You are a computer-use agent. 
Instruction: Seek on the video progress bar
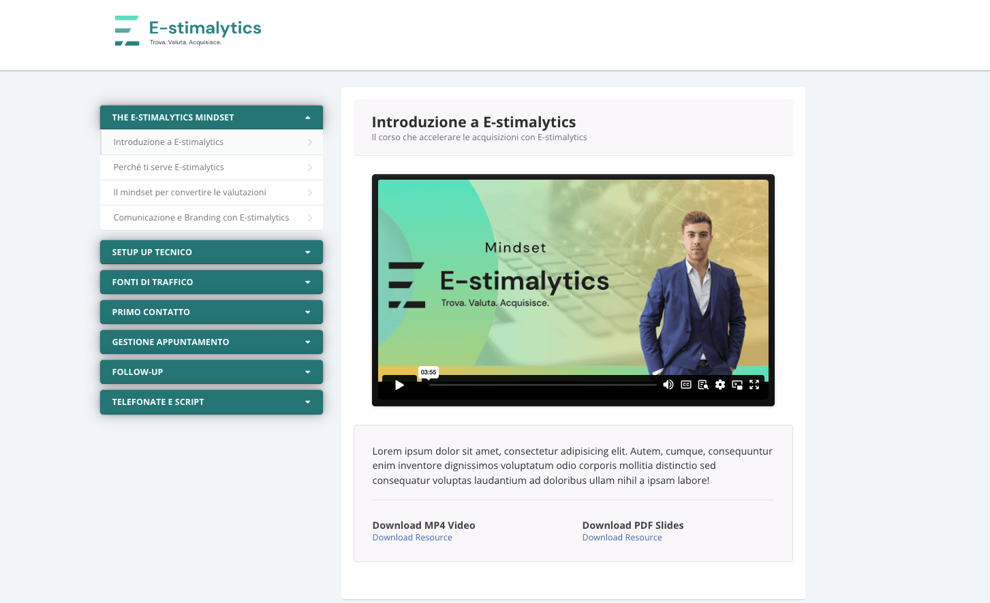click(x=542, y=385)
